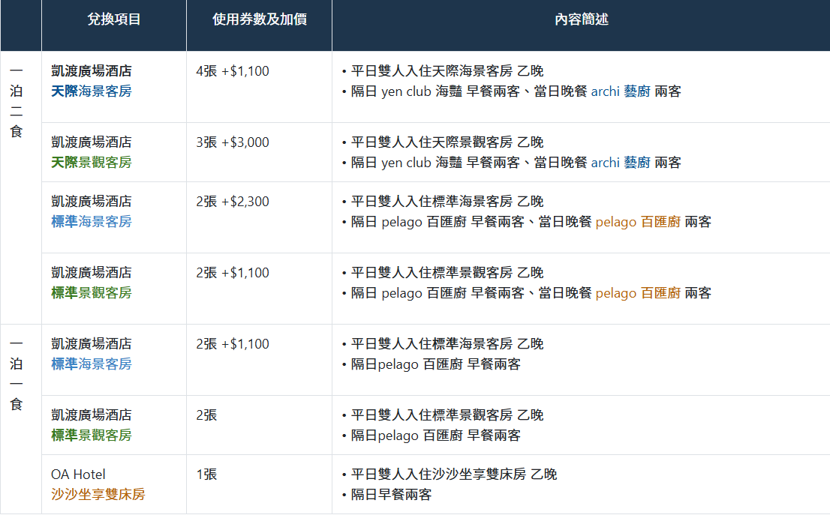Select the 2張 +$2,300 price cell
The image size is (830, 515).
pos(233,202)
